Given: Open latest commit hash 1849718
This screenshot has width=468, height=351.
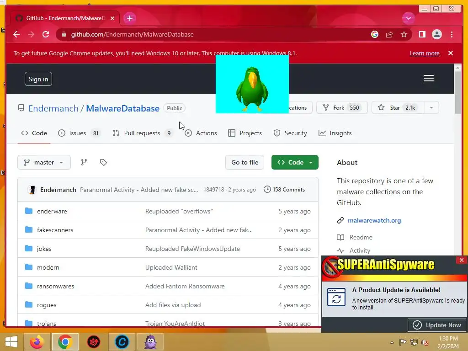Looking at the screenshot, I should 214,190.
